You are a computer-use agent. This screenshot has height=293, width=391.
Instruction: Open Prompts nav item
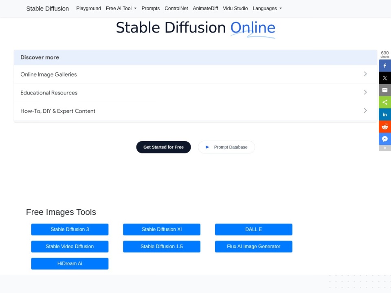click(x=150, y=9)
